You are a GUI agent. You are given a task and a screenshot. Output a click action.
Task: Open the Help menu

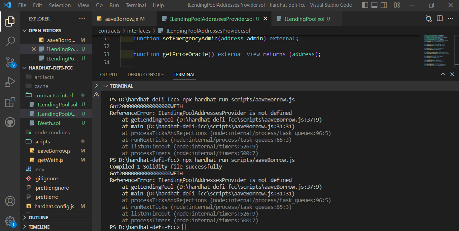point(158,5)
